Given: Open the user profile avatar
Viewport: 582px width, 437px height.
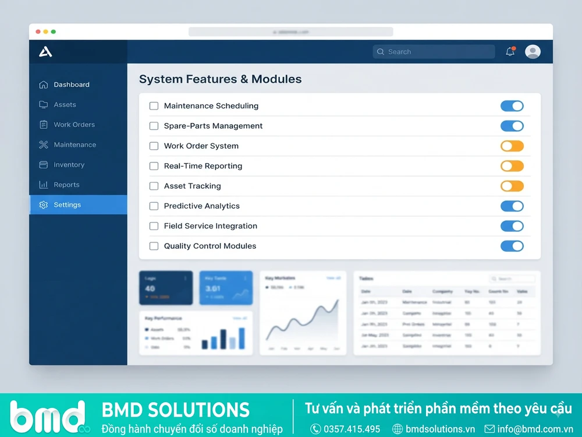Looking at the screenshot, I should point(533,52).
